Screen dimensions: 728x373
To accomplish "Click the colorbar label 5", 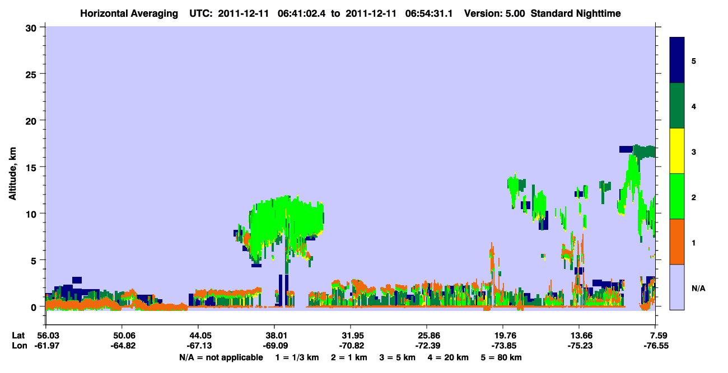I will (x=693, y=60).
